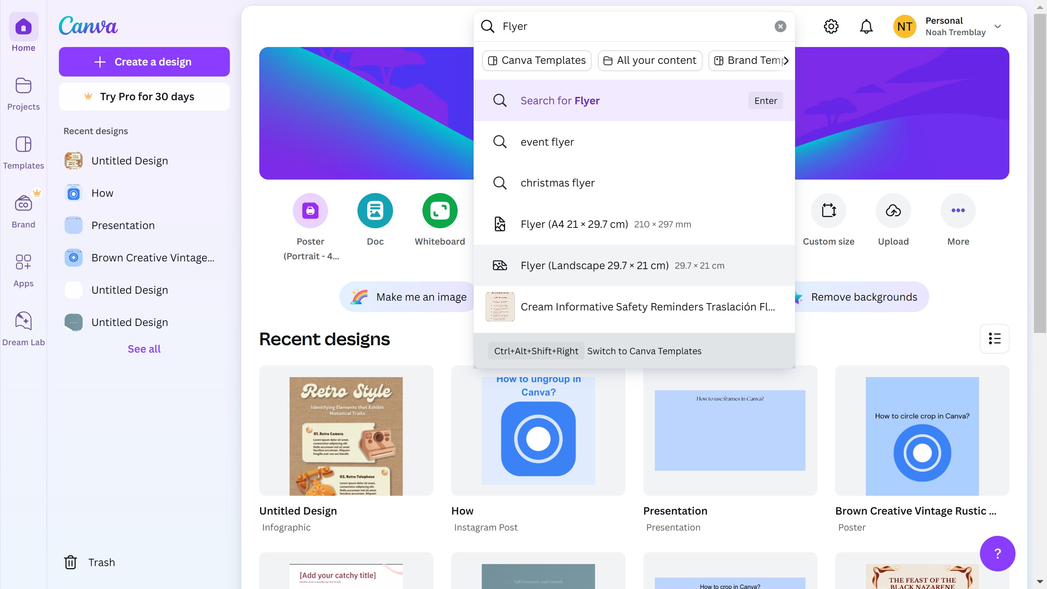
Task: Expand the Personal account dropdown
Action: [x=998, y=27]
